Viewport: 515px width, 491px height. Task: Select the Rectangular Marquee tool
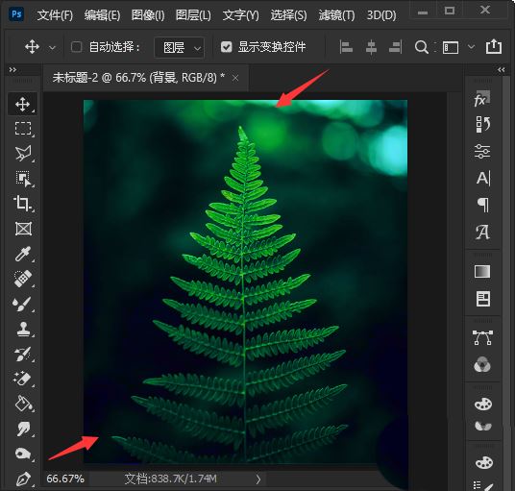pyautogui.click(x=23, y=129)
